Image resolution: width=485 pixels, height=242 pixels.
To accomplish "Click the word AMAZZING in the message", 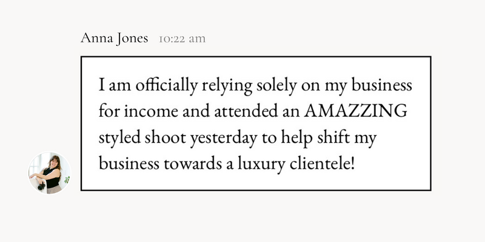I will pyautogui.click(x=355, y=111).
